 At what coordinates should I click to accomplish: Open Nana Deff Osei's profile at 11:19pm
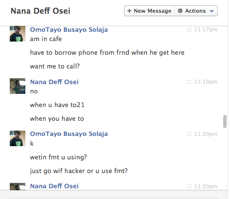(54, 82)
